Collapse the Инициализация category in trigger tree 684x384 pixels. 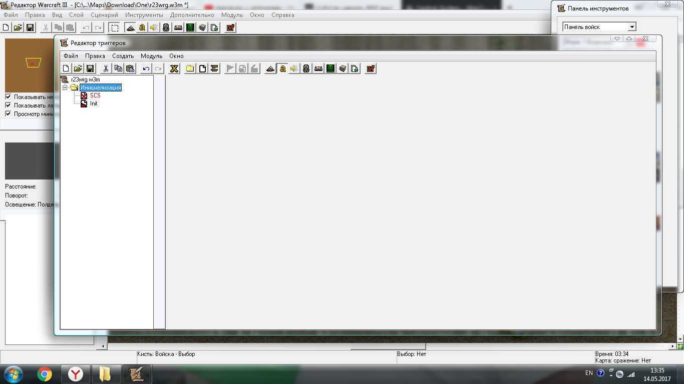click(65, 87)
